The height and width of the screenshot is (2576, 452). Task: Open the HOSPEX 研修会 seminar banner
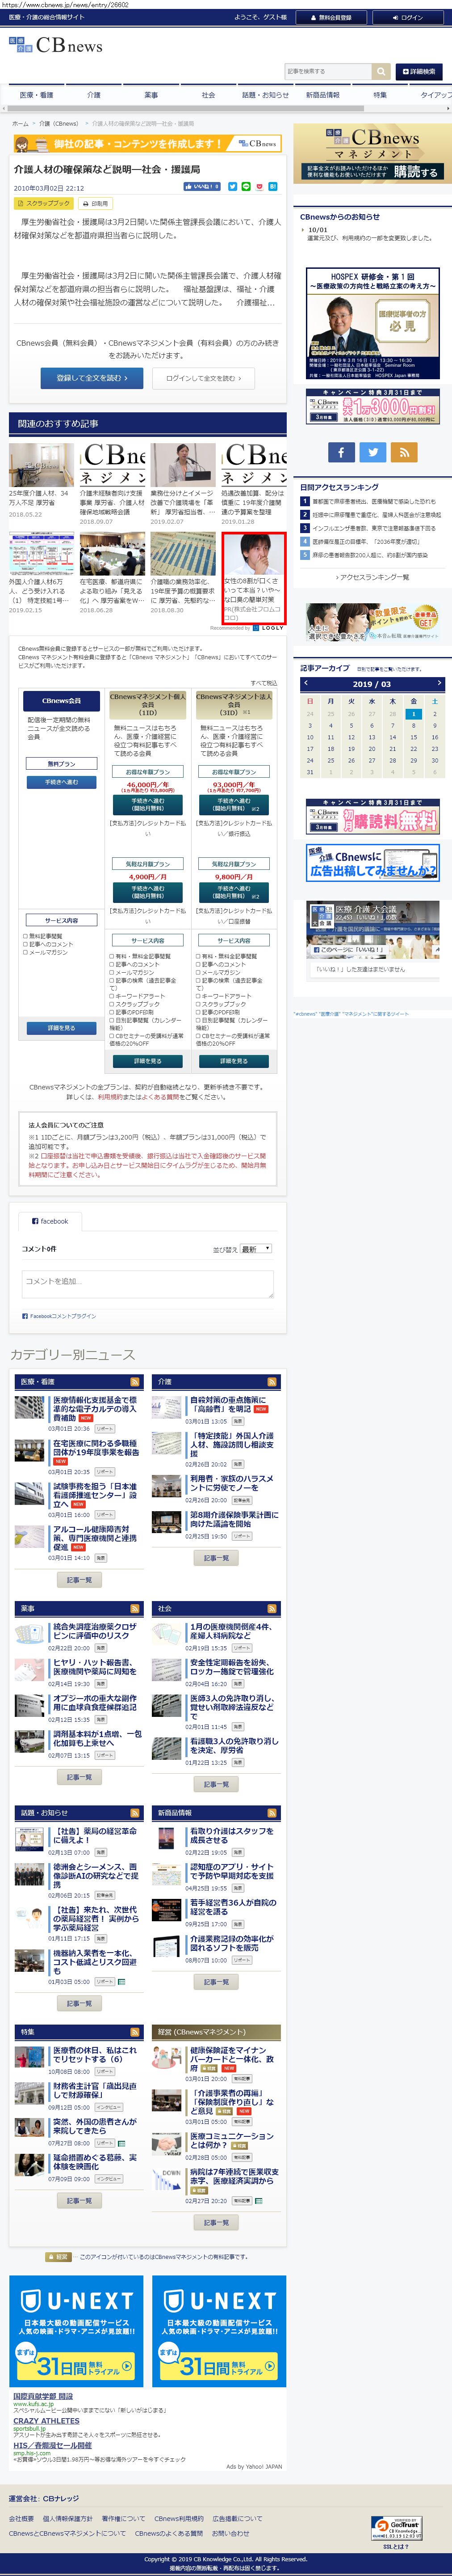[373, 324]
